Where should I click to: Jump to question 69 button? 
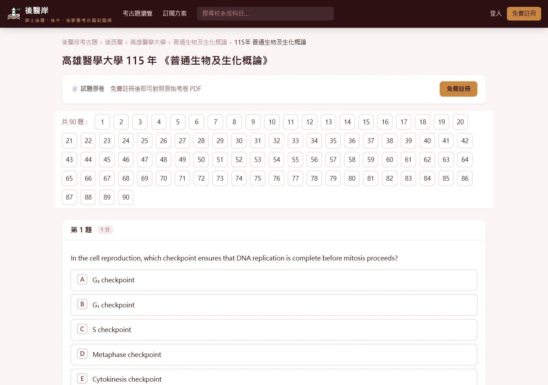coord(145,178)
